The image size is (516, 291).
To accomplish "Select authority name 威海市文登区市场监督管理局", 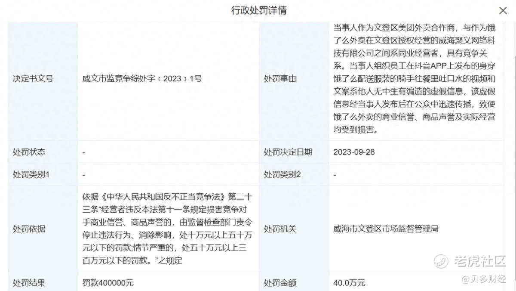I will point(386,229).
